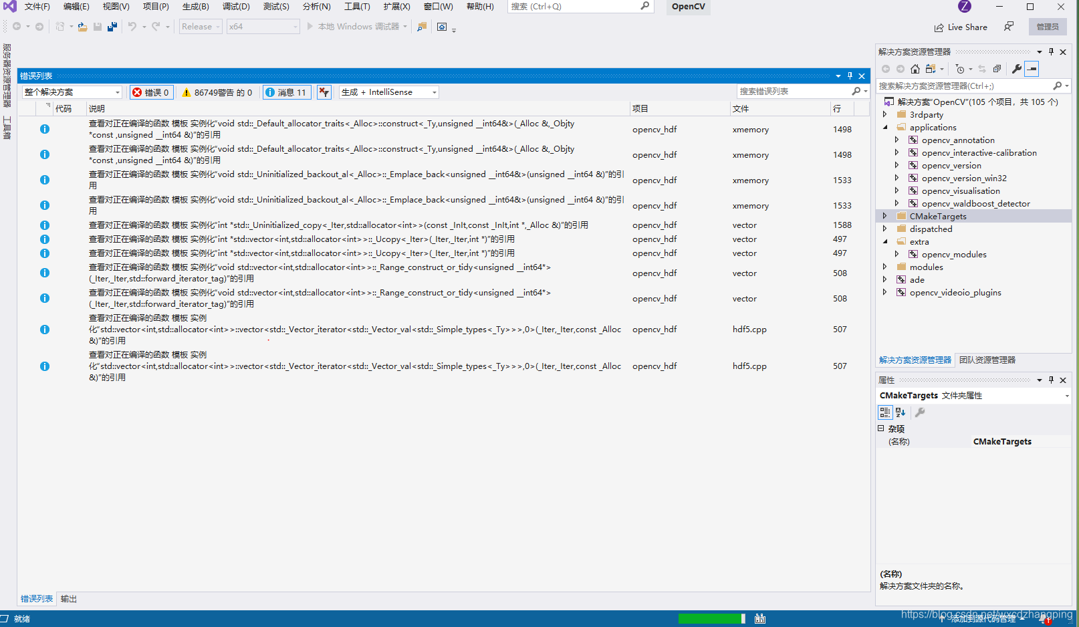Collapse the applications folder node
1079x627 pixels.
[x=885, y=127]
